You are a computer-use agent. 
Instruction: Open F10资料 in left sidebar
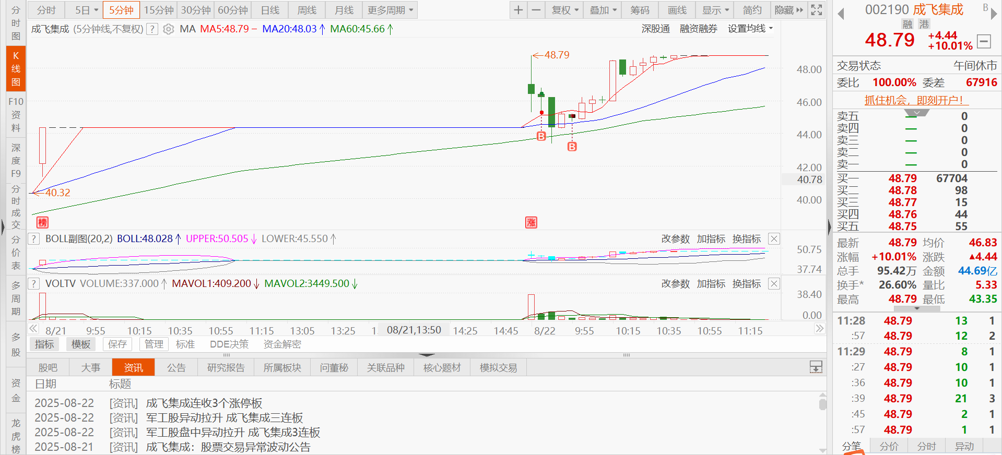[x=16, y=115]
